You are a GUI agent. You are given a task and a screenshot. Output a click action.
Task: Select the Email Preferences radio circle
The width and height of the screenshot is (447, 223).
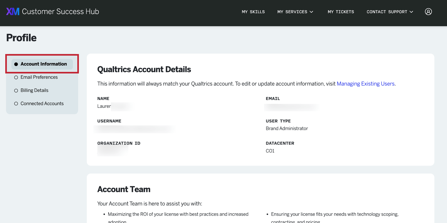click(16, 77)
